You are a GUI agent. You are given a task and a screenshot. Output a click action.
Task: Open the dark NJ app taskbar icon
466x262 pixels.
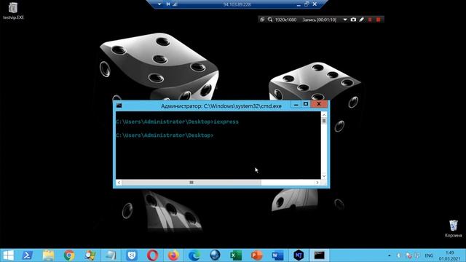(x=299, y=255)
